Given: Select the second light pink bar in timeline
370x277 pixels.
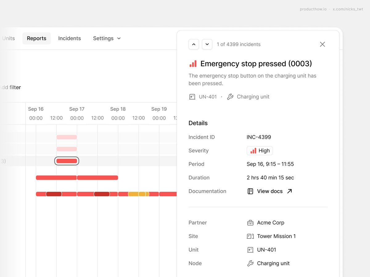Looking at the screenshot, I should [67, 149].
